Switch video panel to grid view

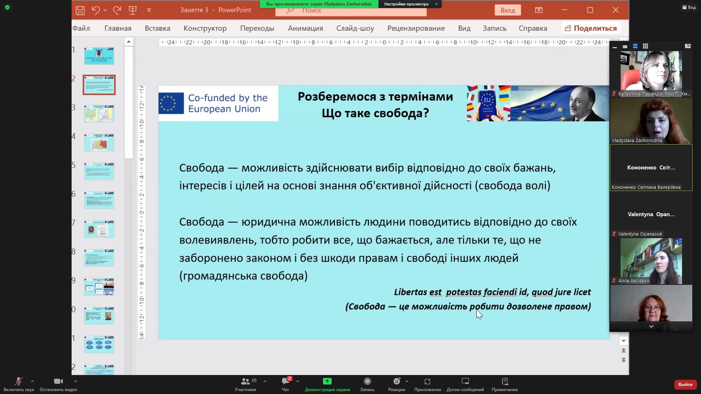(645, 46)
